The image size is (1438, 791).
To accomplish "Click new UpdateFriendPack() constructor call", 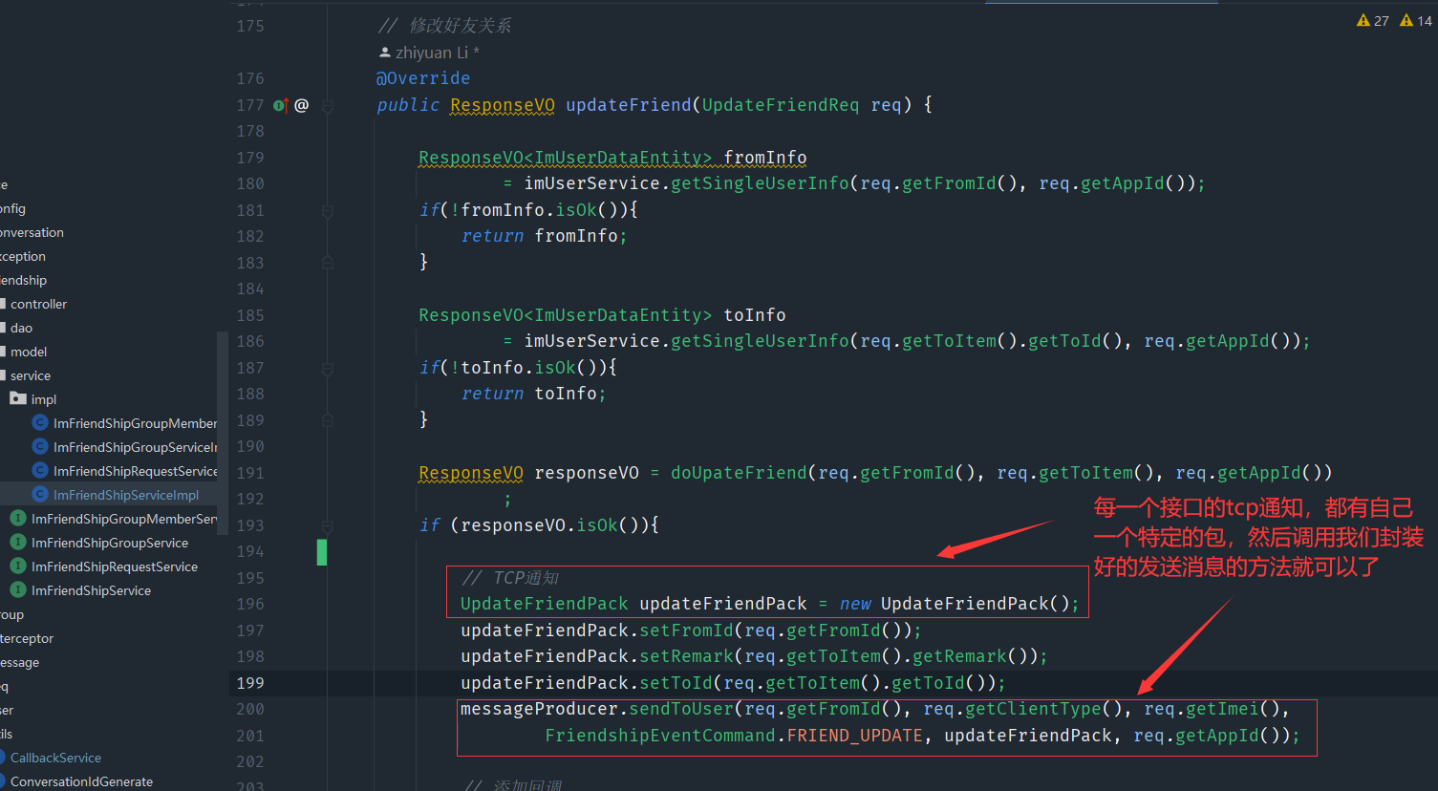I will tap(959, 604).
